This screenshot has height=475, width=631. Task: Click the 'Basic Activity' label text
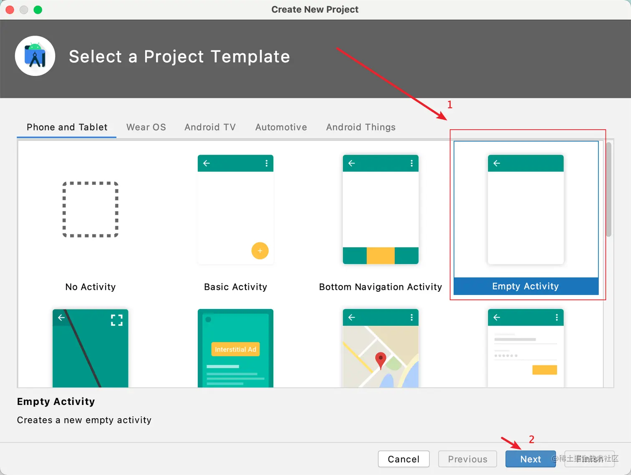tap(235, 287)
